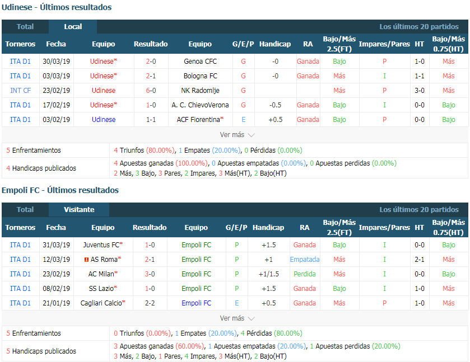Click 'Empoli FC - Últimos resultados' heading
Image resolution: width=470 pixels, height=362 pixels.
(61, 190)
